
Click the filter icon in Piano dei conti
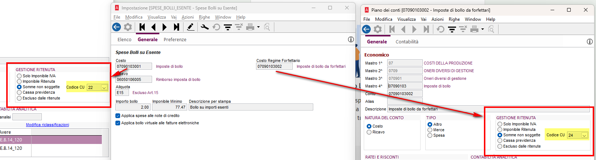pos(452,29)
